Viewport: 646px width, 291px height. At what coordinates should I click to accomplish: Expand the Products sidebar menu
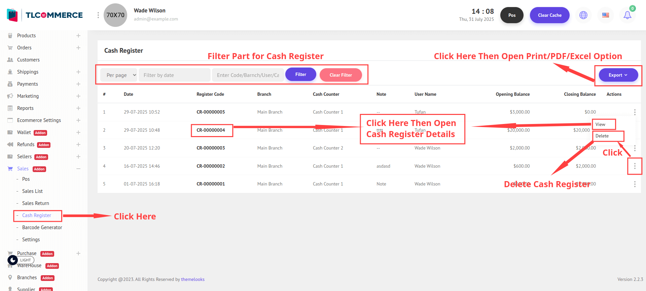point(78,36)
